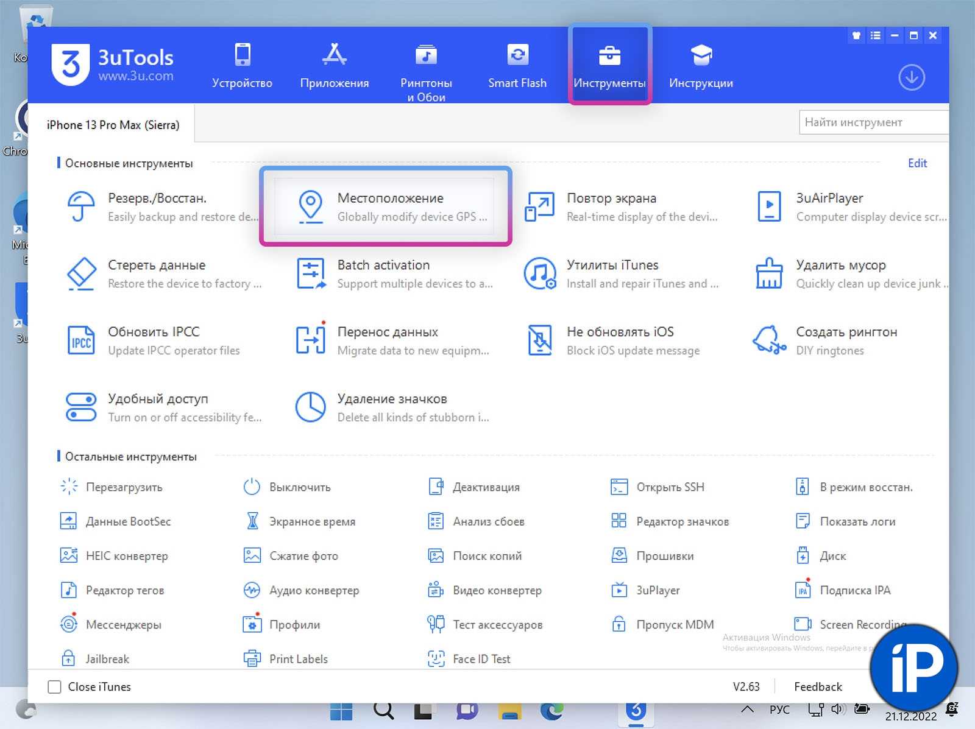Click the Найти инструмент search field
The image size is (975, 729).
point(874,122)
